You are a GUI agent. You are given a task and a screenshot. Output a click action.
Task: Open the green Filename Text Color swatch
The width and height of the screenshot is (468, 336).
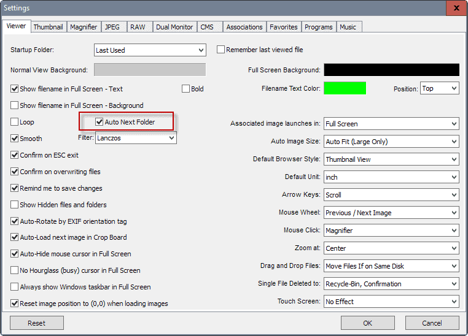coord(345,88)
